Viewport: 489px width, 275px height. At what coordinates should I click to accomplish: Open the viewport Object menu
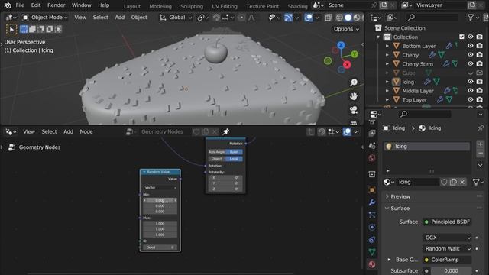pos(139,18)
